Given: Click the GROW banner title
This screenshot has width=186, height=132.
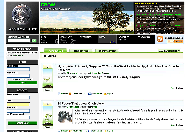Looking at the screenshot, I should [x=48, y=5].
